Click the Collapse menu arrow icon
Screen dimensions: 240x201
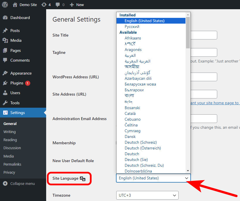click(x=5, y=183)
